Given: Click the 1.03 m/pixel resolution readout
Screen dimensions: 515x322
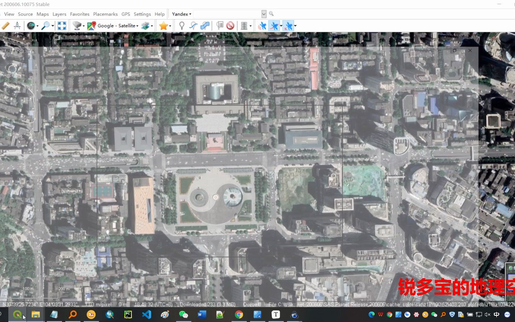Looking at the screenshot, I should pos(98,304).
